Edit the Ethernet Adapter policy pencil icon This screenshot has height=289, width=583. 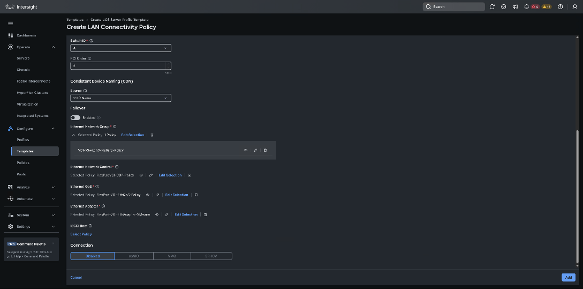tap(167, 214)
